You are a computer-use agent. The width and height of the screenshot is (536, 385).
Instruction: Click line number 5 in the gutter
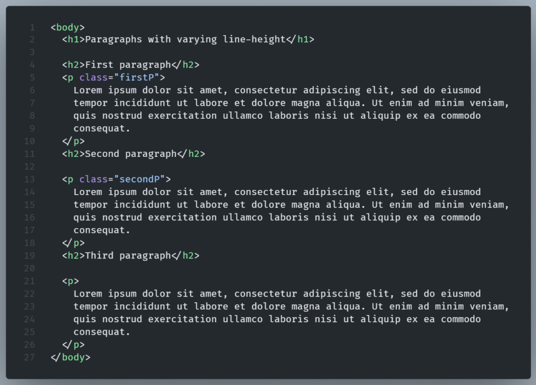[32, 78]
